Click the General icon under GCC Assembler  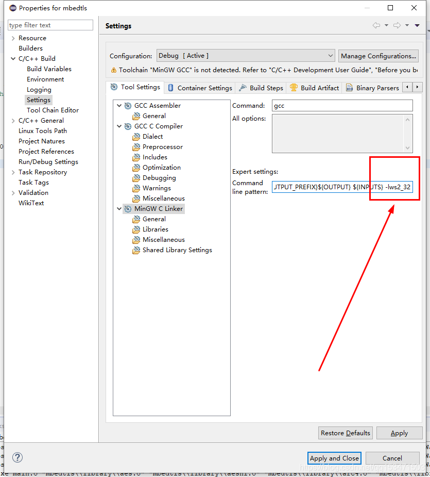click(x=136, y=116)
